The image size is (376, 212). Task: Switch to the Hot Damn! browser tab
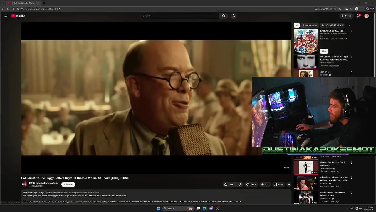coord(24,3)
